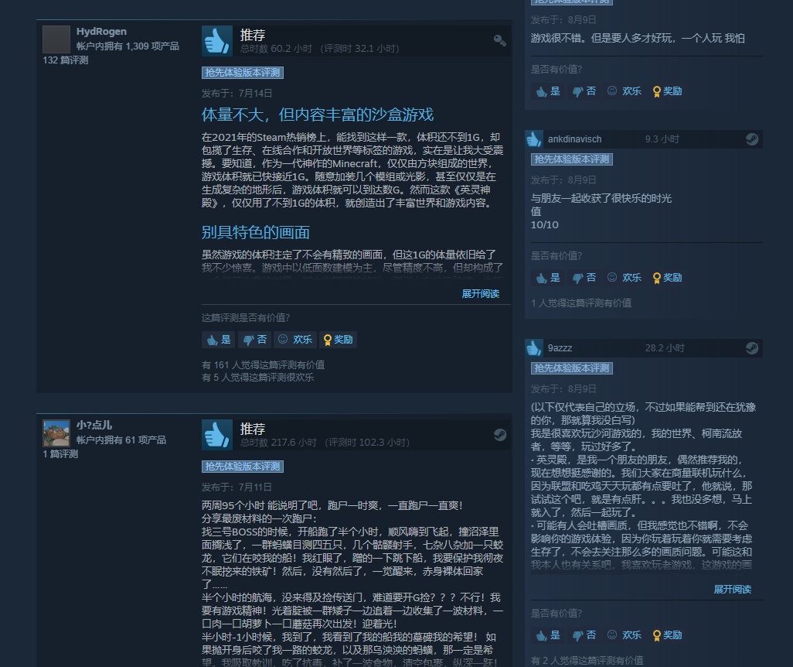Give 奖励 award to HydRogen's review

tap(338, 340)
